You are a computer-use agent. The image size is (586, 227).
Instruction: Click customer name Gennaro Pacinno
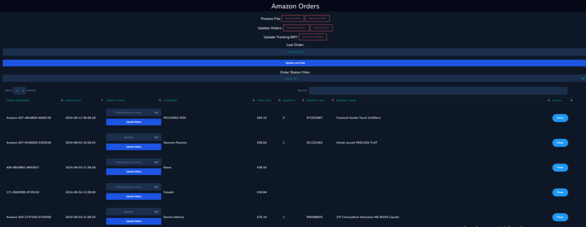pyautogui.click(x=175, y=143)
